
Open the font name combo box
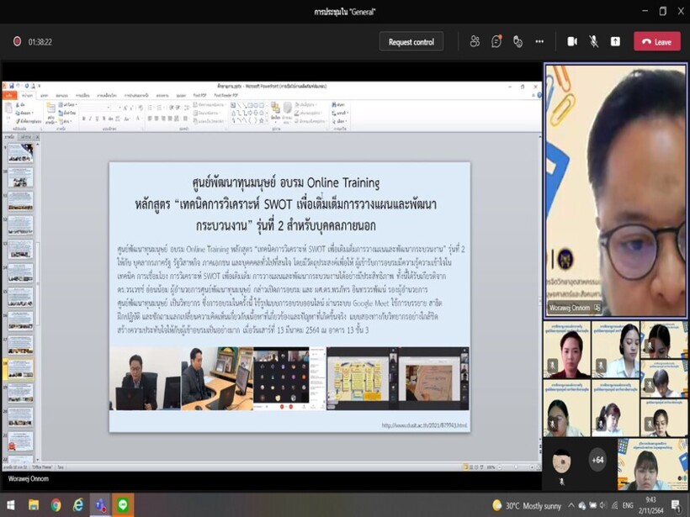pos(95,108)
